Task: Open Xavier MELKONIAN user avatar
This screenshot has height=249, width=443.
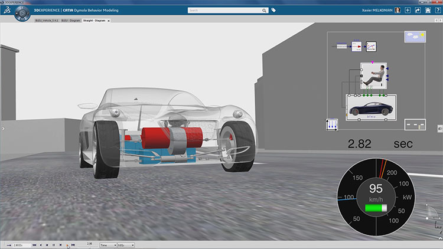Action: click(x=398, y=10)
